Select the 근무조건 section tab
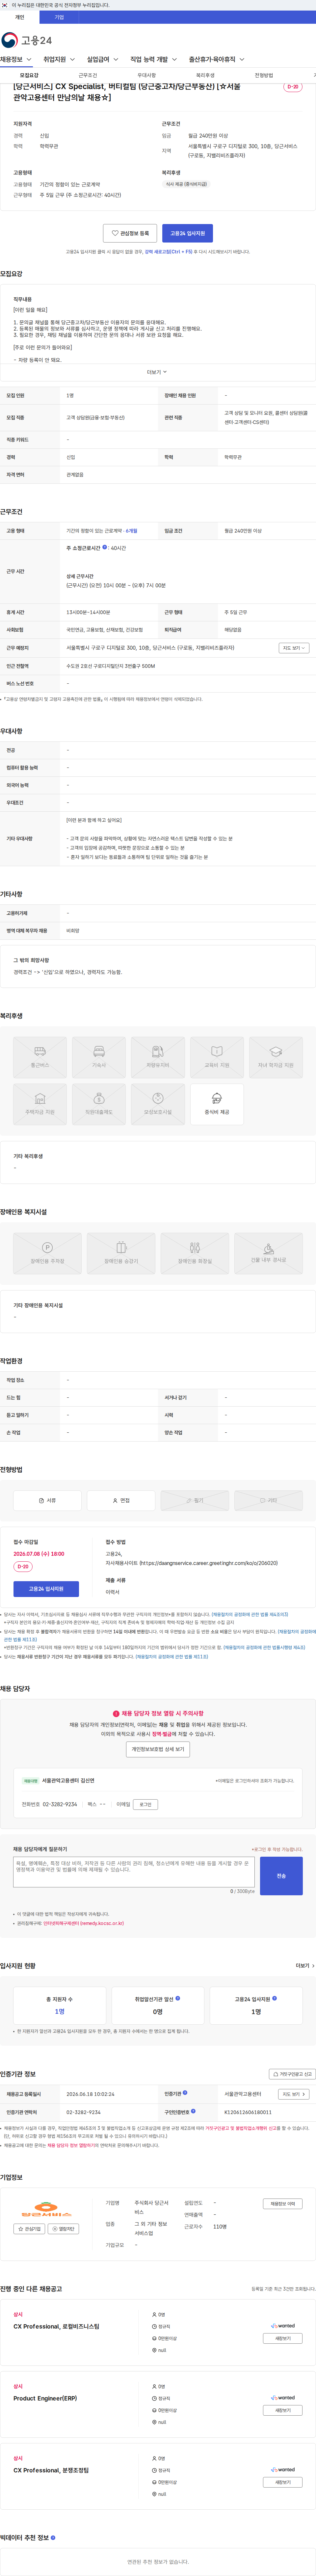Screen dimensions: 316x2576 88,75
